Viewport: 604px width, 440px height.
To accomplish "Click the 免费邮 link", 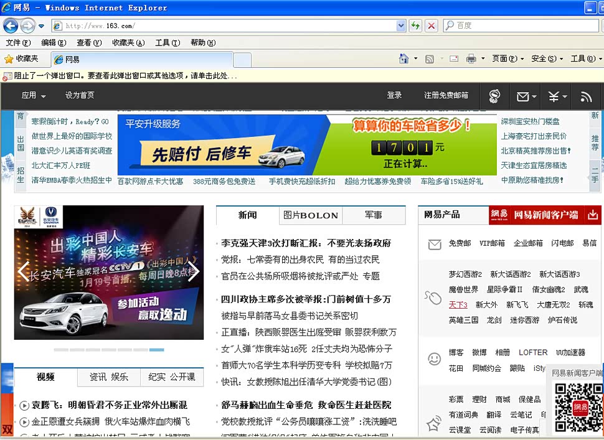I will point(460,243).
